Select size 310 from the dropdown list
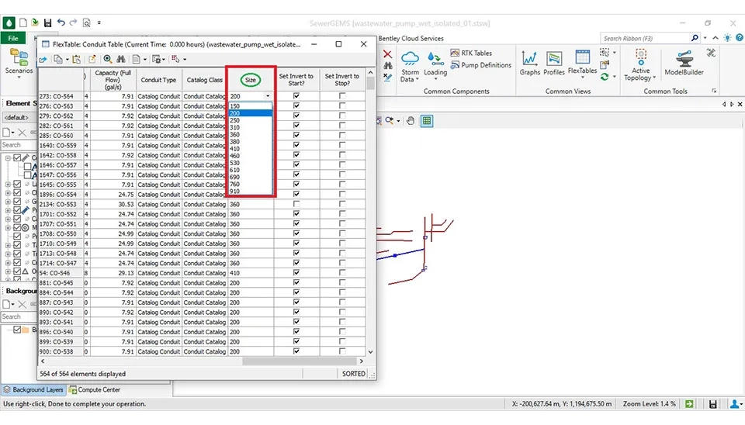The image size is (745, 425). click(x=235, y=127)
